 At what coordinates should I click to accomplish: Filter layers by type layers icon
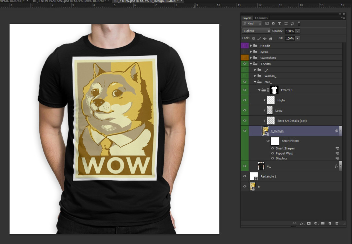[279, 23]
